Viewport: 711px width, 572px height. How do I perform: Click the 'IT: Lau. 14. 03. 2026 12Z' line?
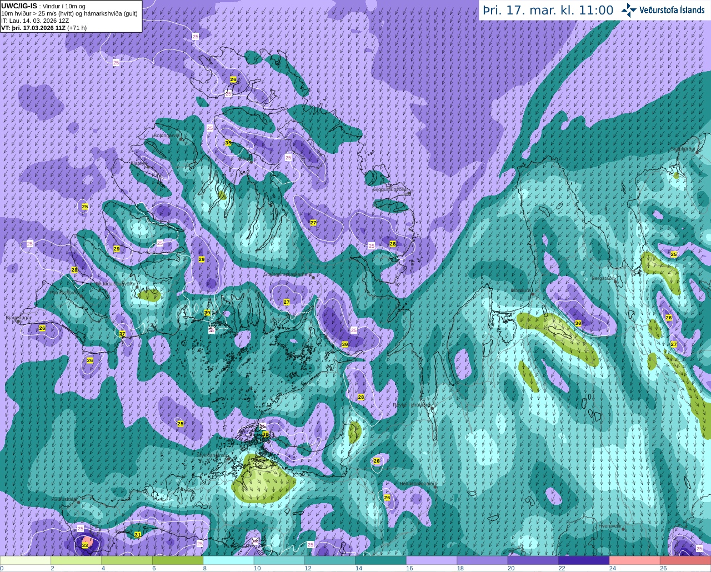pos(35,21)
